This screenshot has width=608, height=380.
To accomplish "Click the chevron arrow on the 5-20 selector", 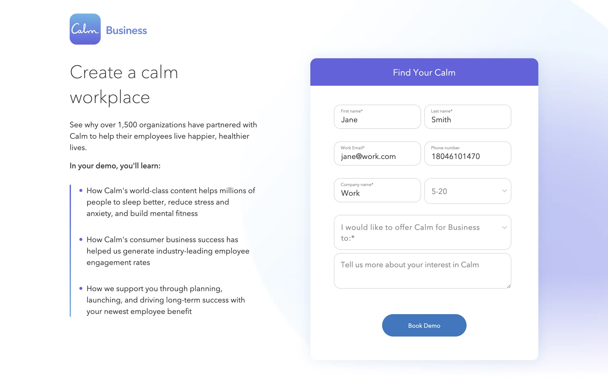I will (x=504, y=191).
